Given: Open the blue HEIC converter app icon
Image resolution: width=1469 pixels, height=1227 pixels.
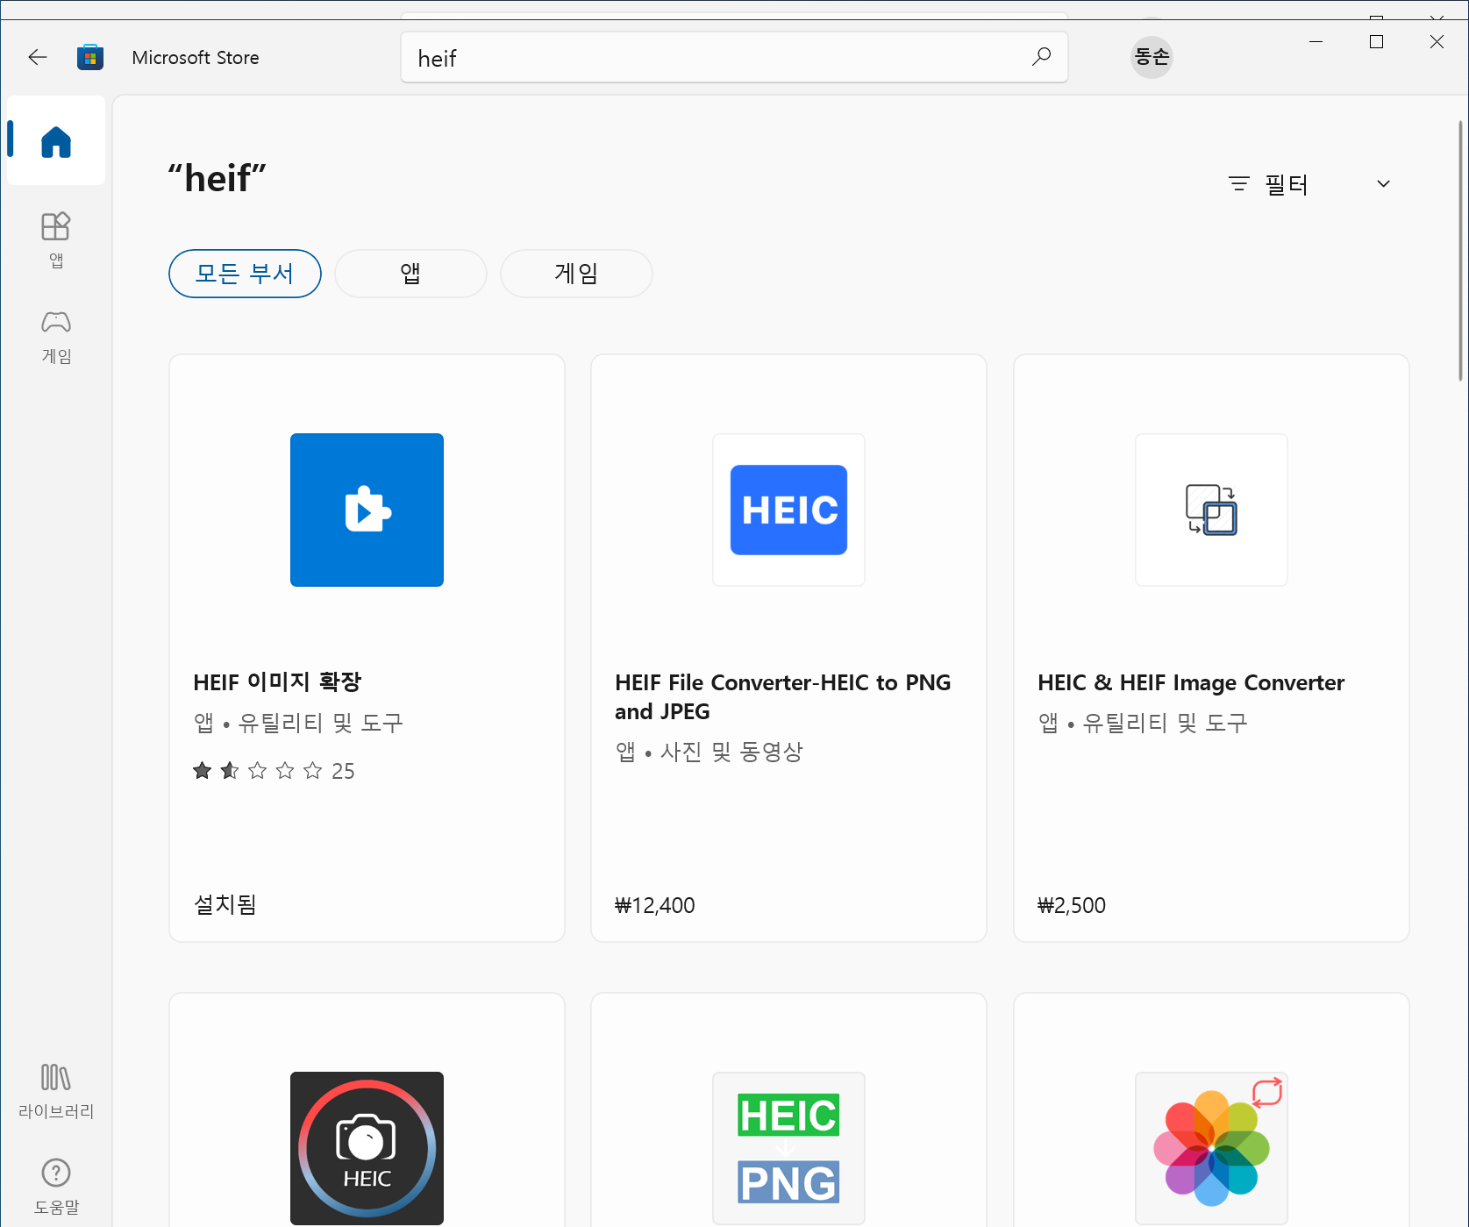Looking at the screenshot, I should pyautogui.click(x=788, y=510).
